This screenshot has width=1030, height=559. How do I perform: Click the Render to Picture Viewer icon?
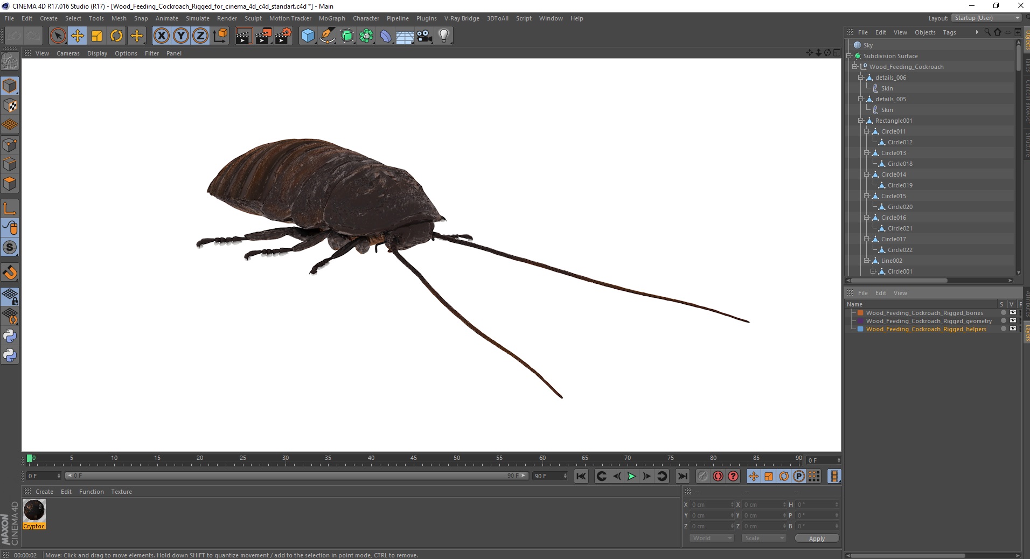(263, 36)
